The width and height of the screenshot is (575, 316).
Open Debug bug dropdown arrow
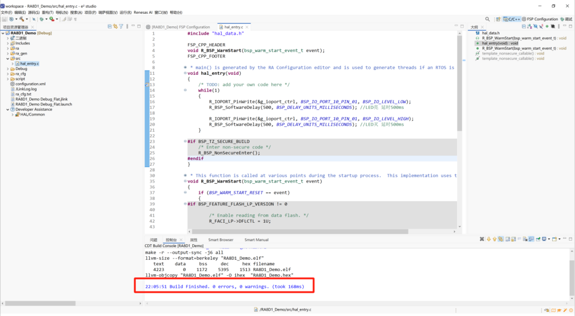(x=47, y=19)
